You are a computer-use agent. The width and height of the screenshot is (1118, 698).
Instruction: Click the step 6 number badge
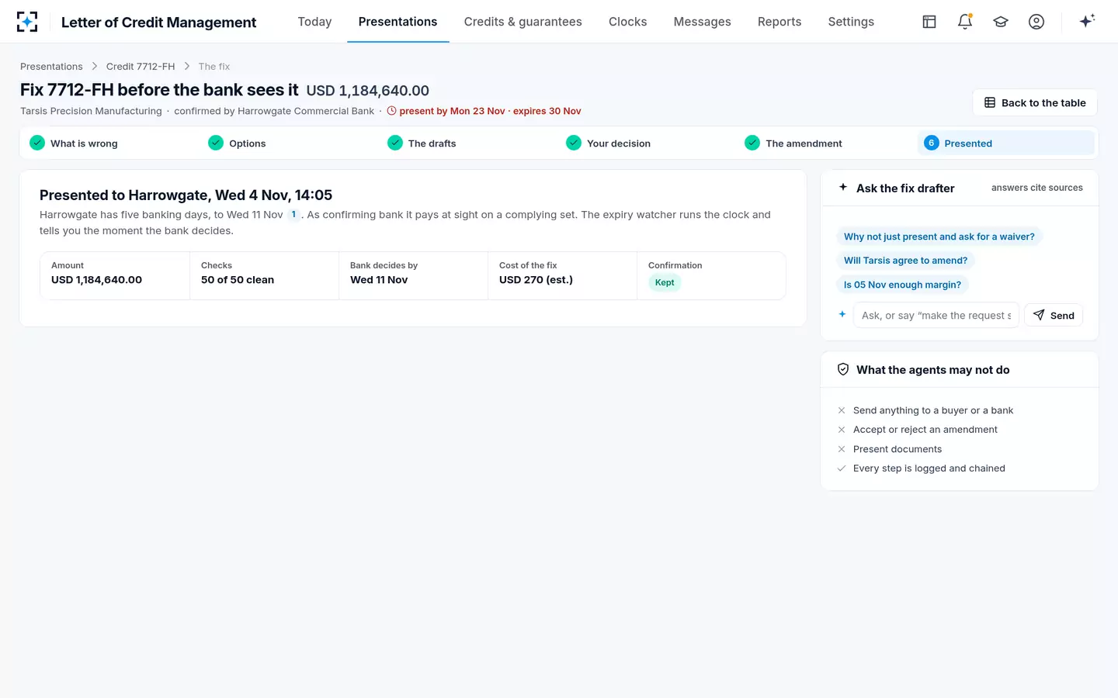click(x=932, y=143)
